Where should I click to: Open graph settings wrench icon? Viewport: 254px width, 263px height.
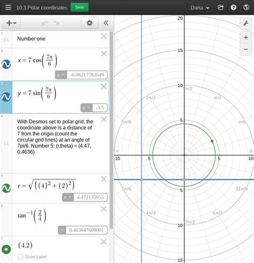tap(246, 23)
